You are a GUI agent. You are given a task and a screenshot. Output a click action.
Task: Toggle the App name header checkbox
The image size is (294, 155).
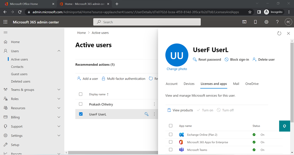coord(171,125)
